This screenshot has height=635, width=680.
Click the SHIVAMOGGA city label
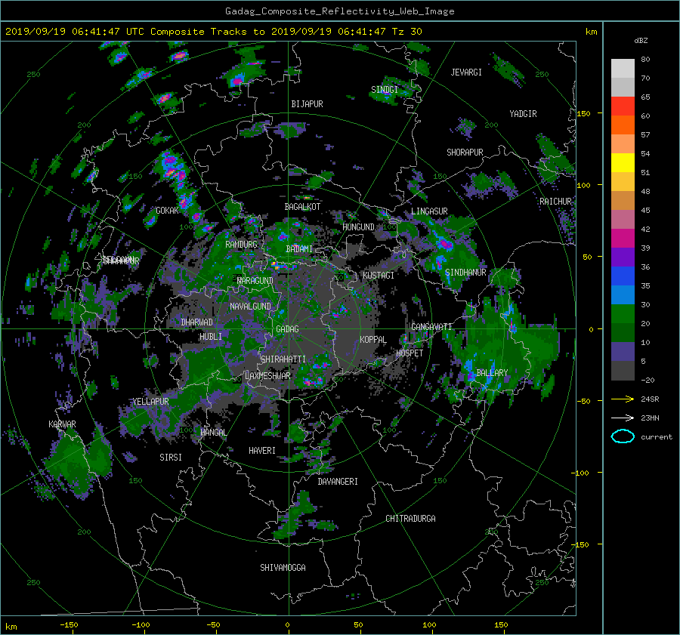click(x=283, y=567)
